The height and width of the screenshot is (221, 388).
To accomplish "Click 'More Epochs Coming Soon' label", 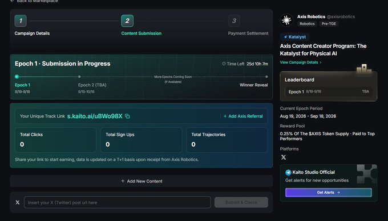I will [173, 77].
